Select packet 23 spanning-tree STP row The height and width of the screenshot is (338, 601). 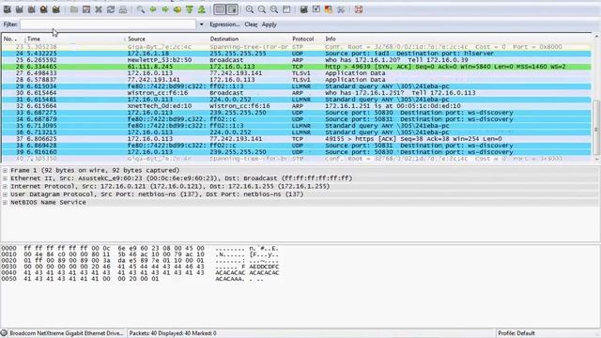pos(297,47)
